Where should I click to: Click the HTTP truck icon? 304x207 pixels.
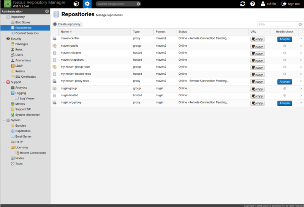click(x=13, y=142)
